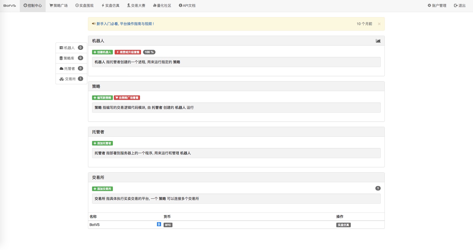
Task: Click the red 去策略广场看看 button
Action: (x=127, y=98)
